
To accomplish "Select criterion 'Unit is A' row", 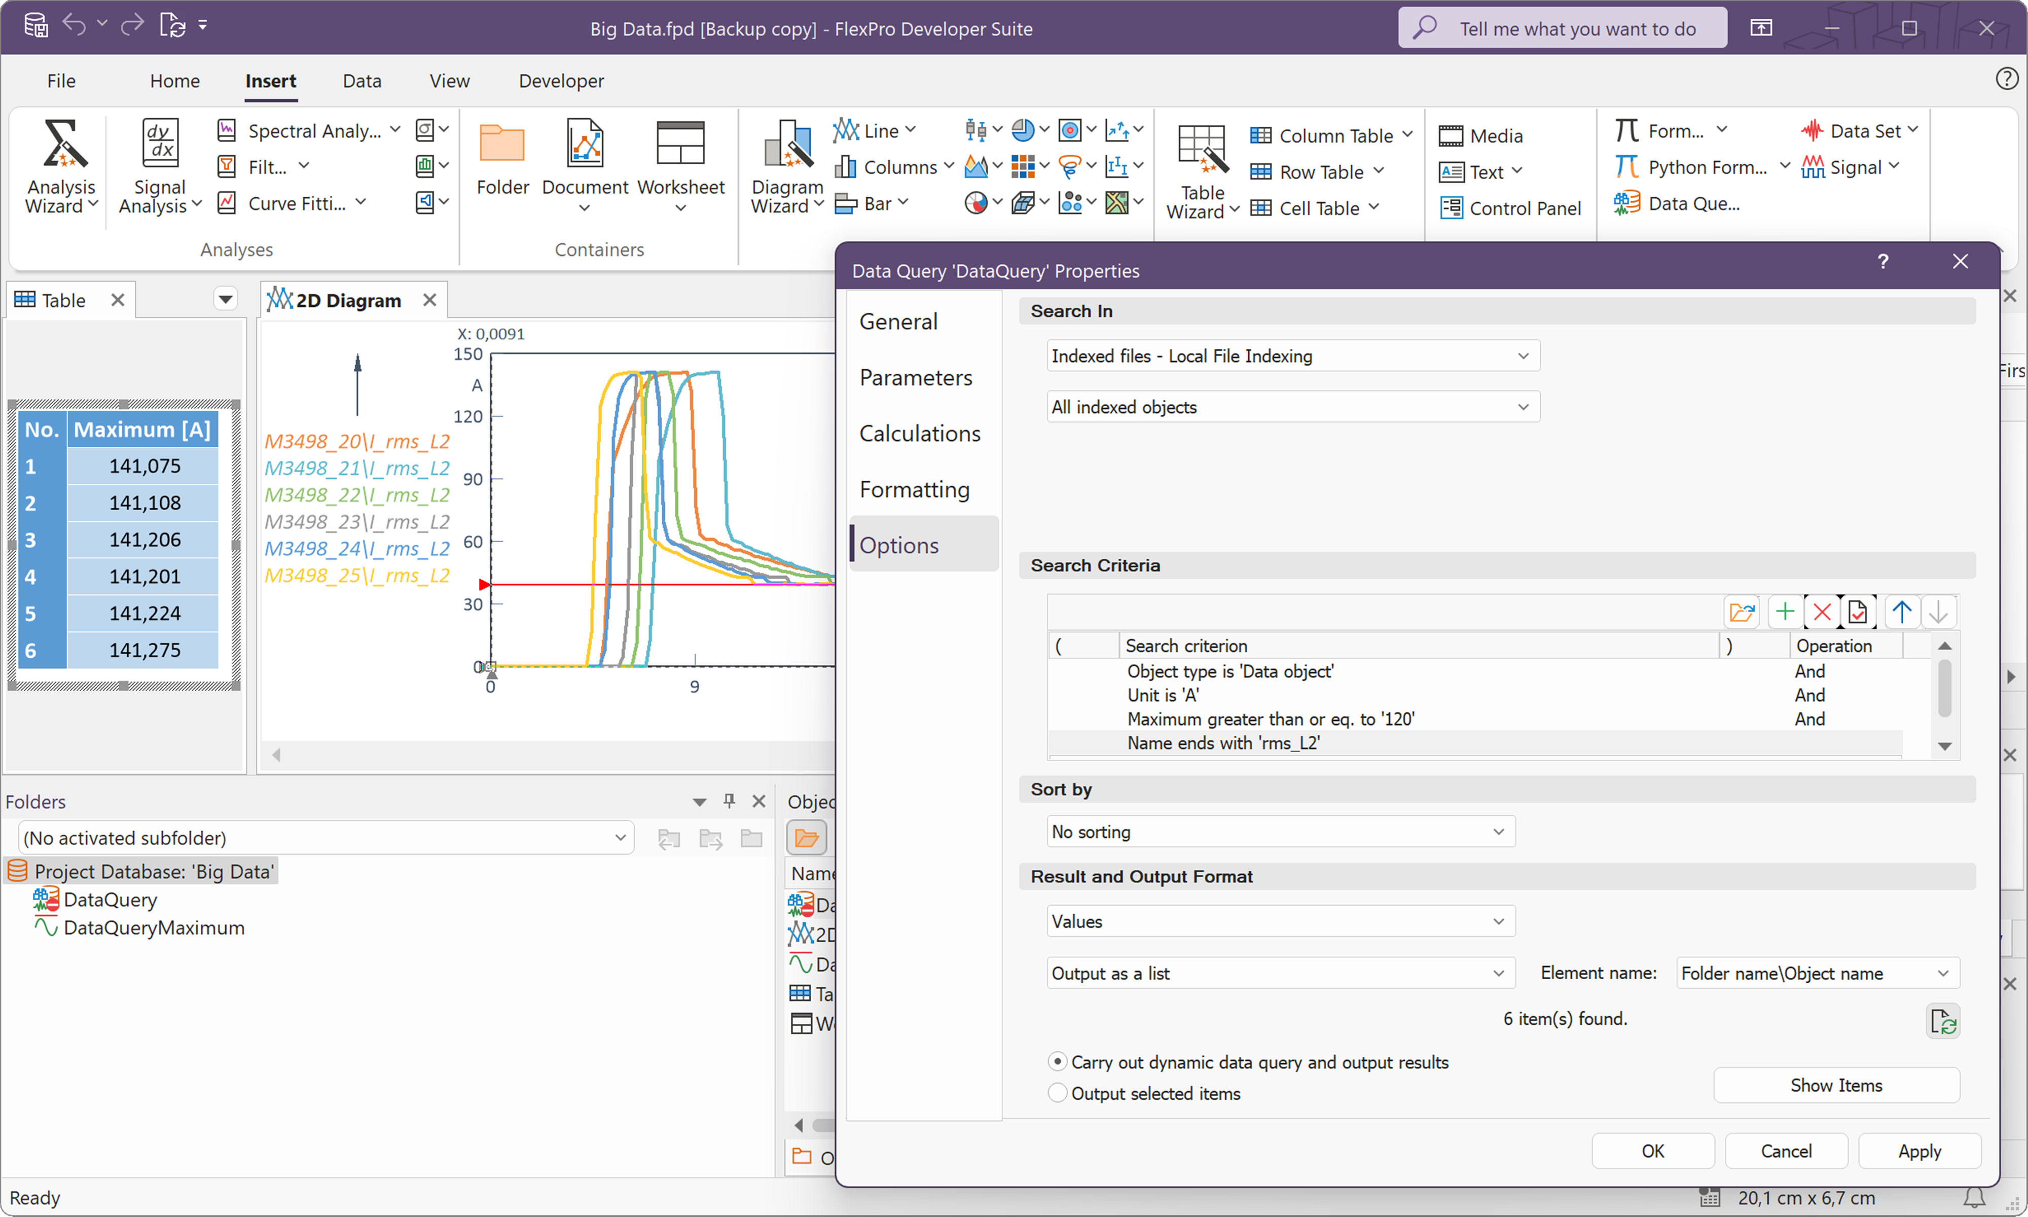I will click(1475, 695).
